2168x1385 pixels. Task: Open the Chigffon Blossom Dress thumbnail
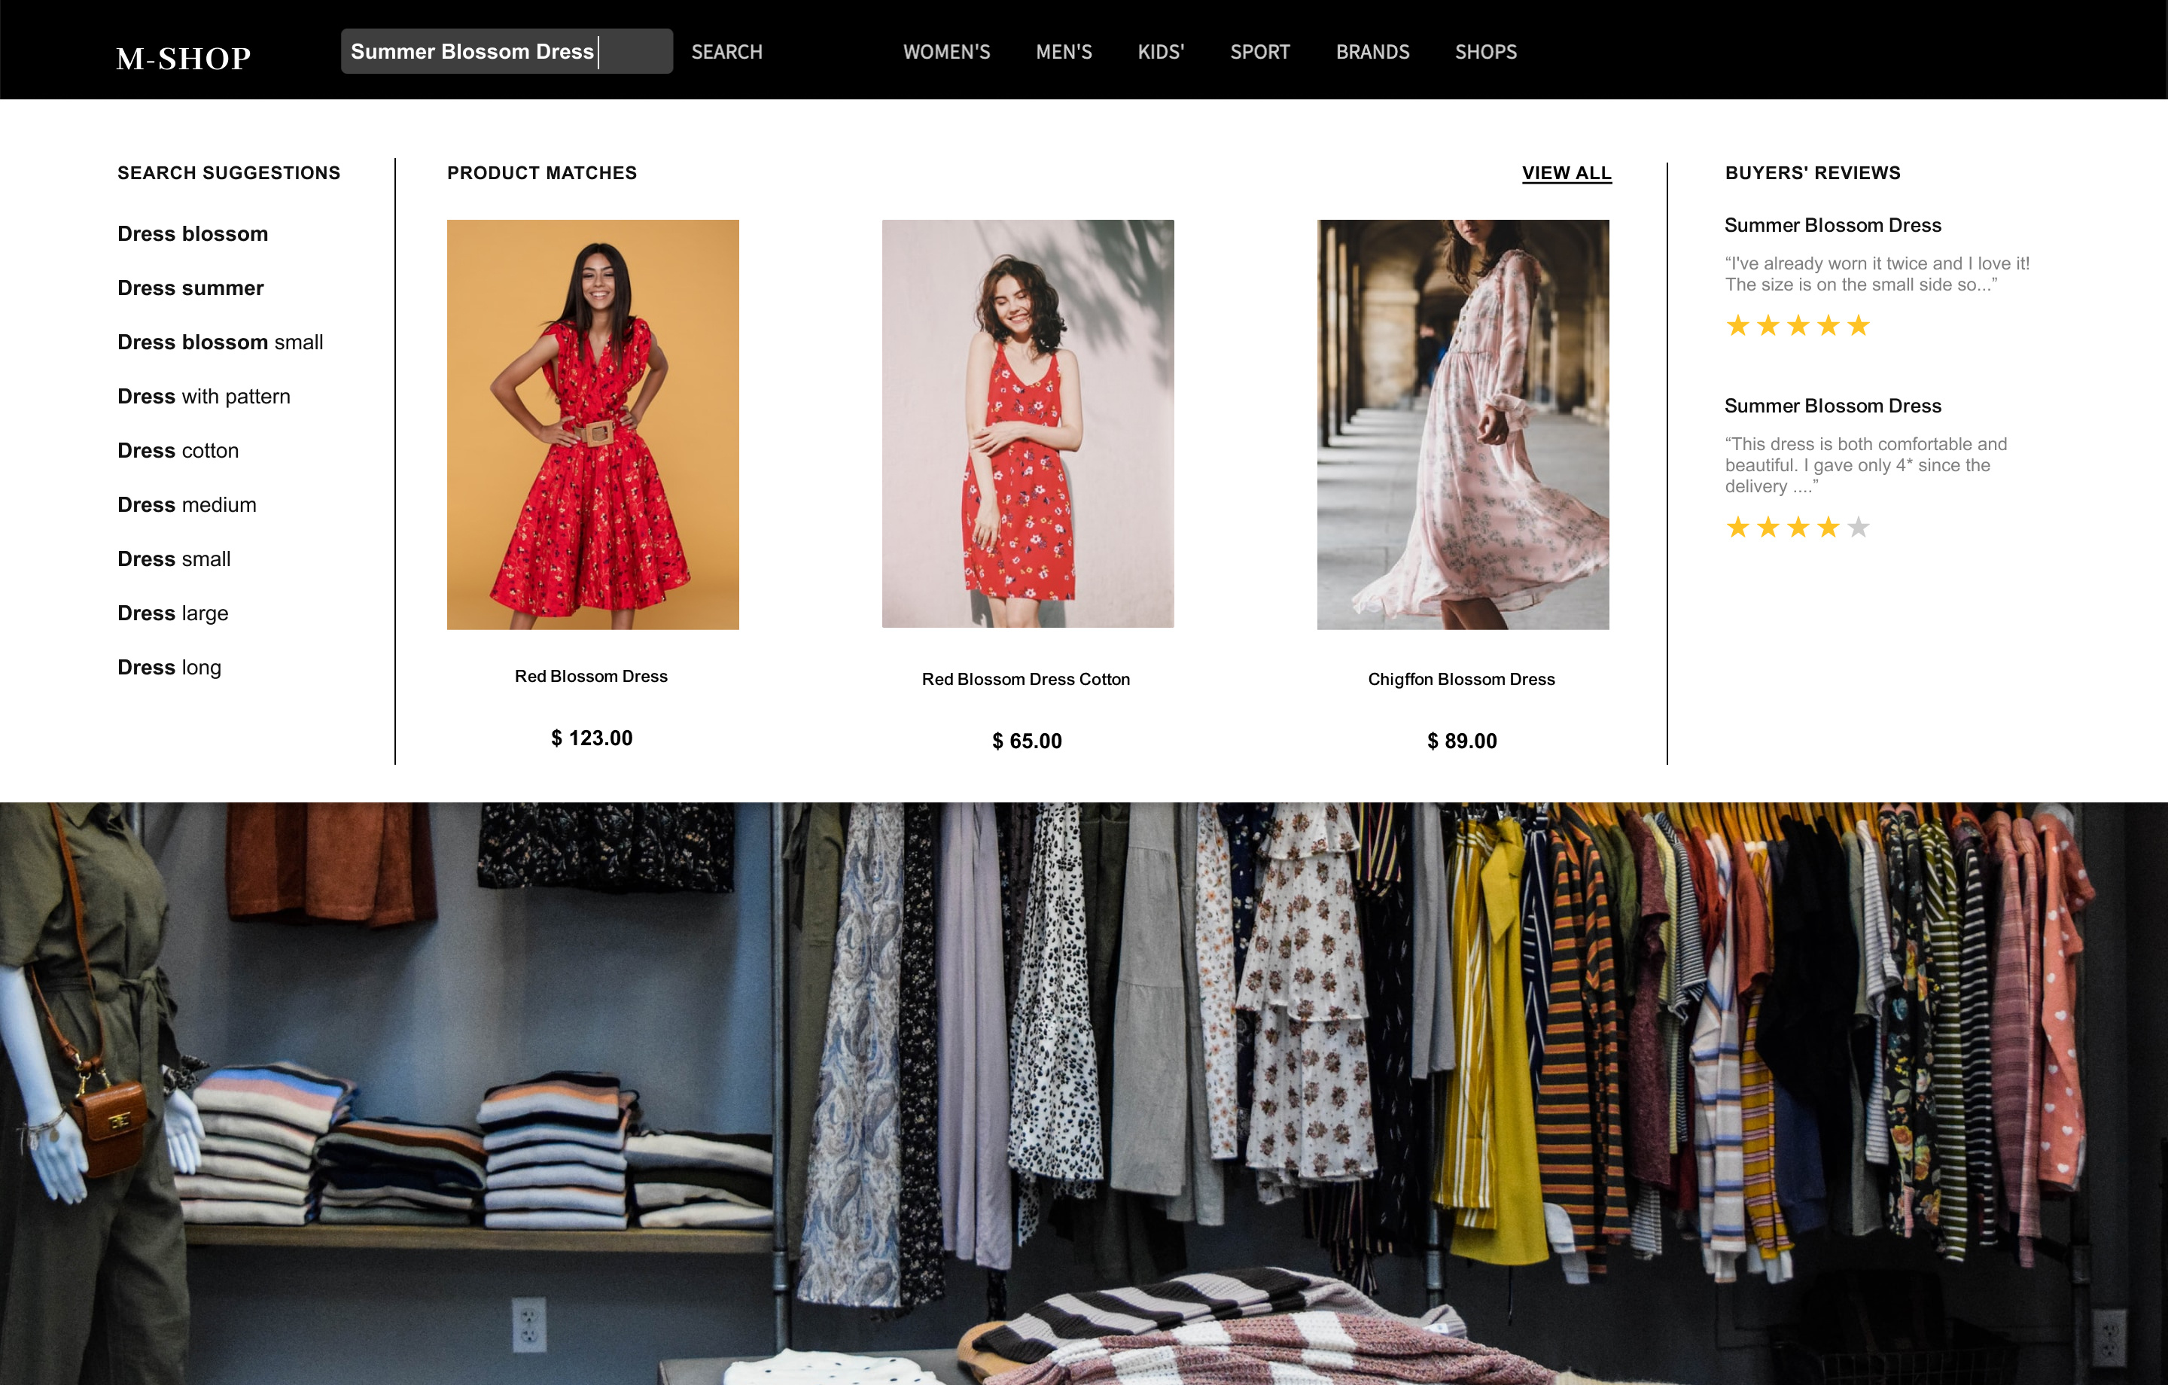[x=1462, y=424]
